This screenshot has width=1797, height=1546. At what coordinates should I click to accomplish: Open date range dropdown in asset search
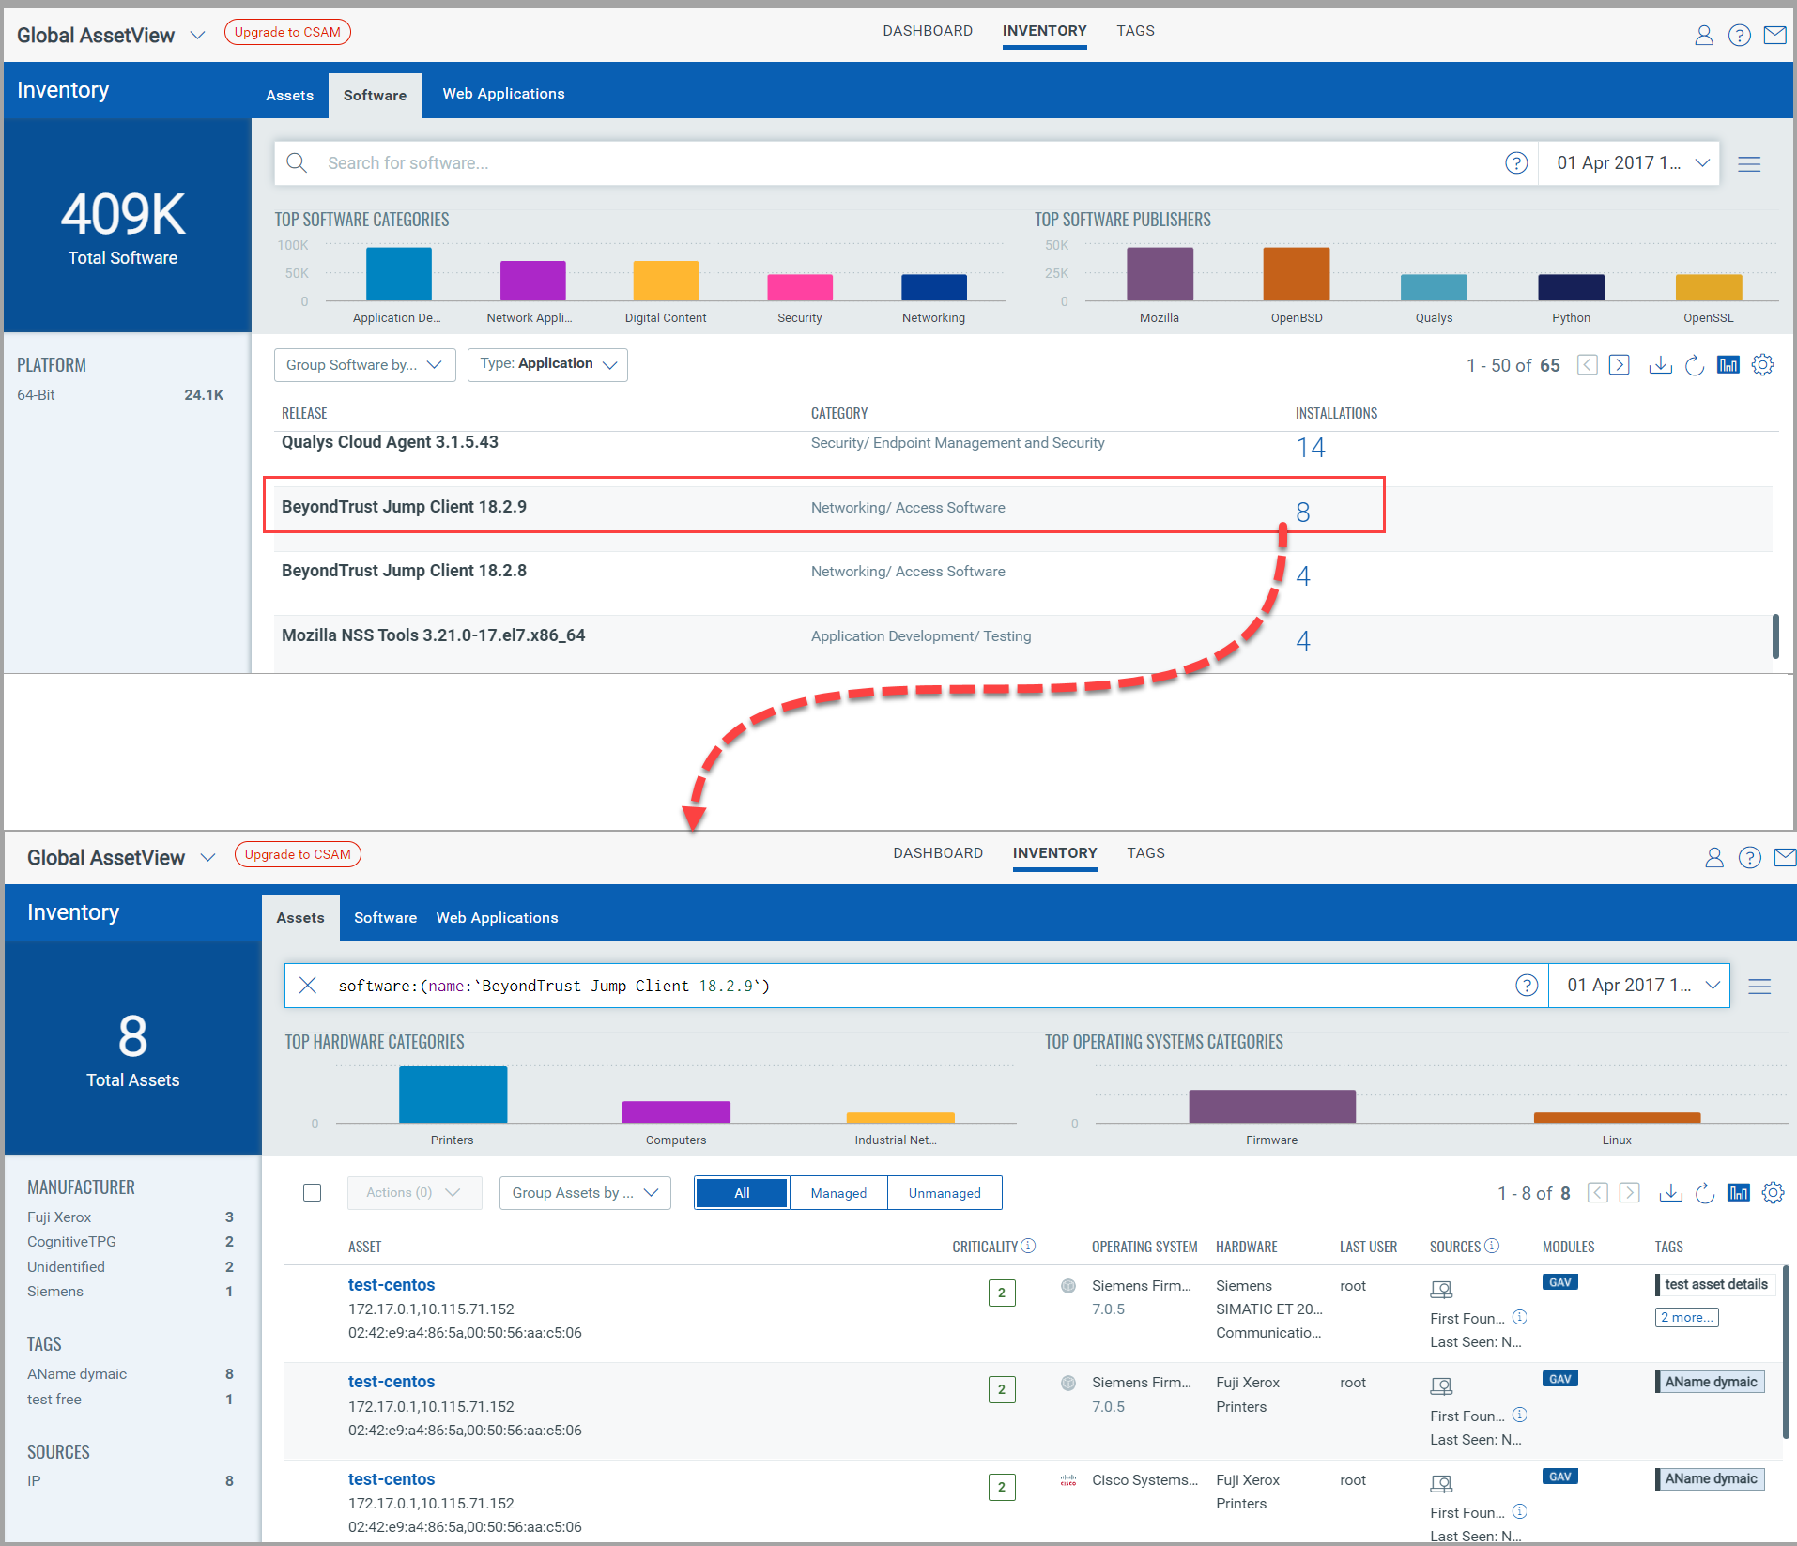pyautogui.click(x=1639, y=986)
